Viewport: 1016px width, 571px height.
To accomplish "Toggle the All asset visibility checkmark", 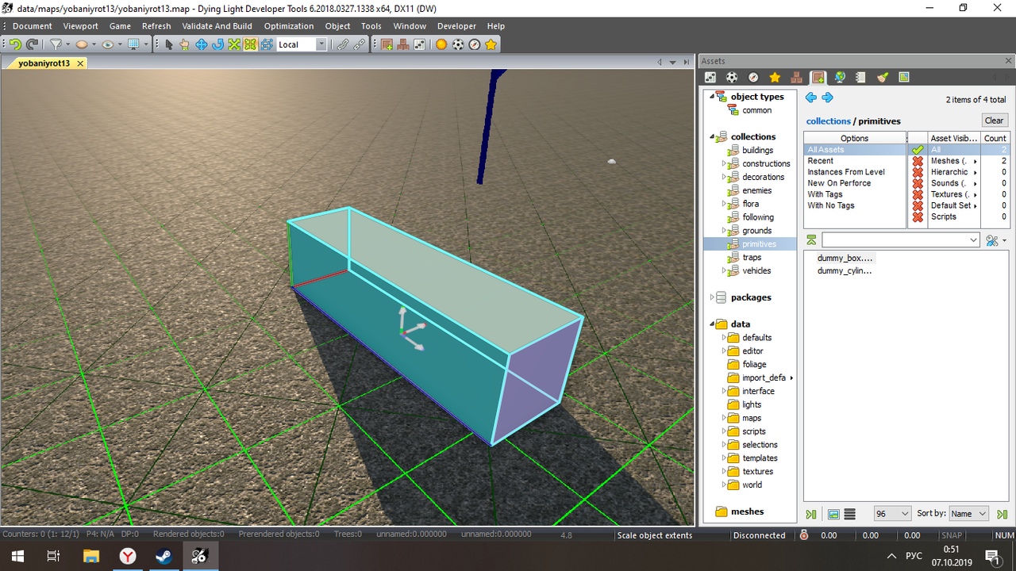I will pos(918,150).
